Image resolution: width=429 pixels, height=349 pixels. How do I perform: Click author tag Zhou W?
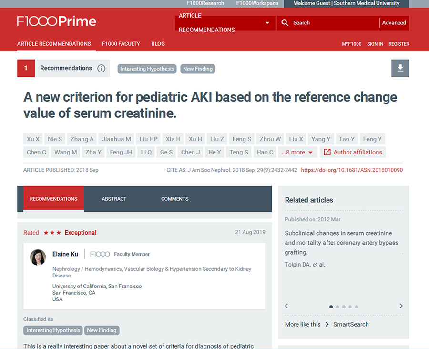pyautogui.click(x=270, y=139)
